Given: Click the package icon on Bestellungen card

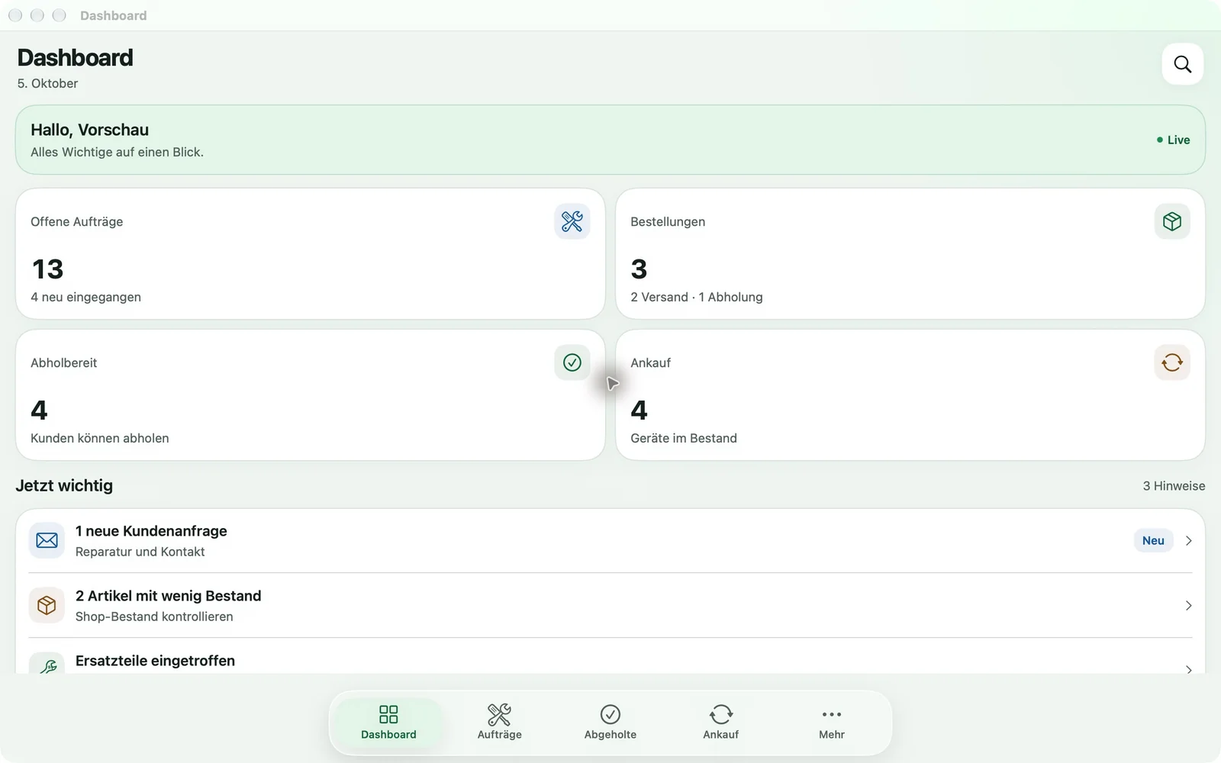Looking at the screenshot, I should (x=1172, y=221).
